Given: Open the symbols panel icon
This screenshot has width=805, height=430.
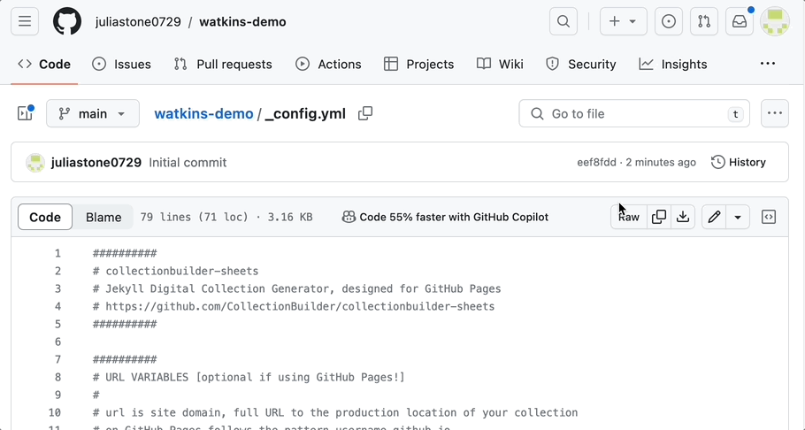Looking at the screenshot, I should pyautogui.click(x=769, y=218).
